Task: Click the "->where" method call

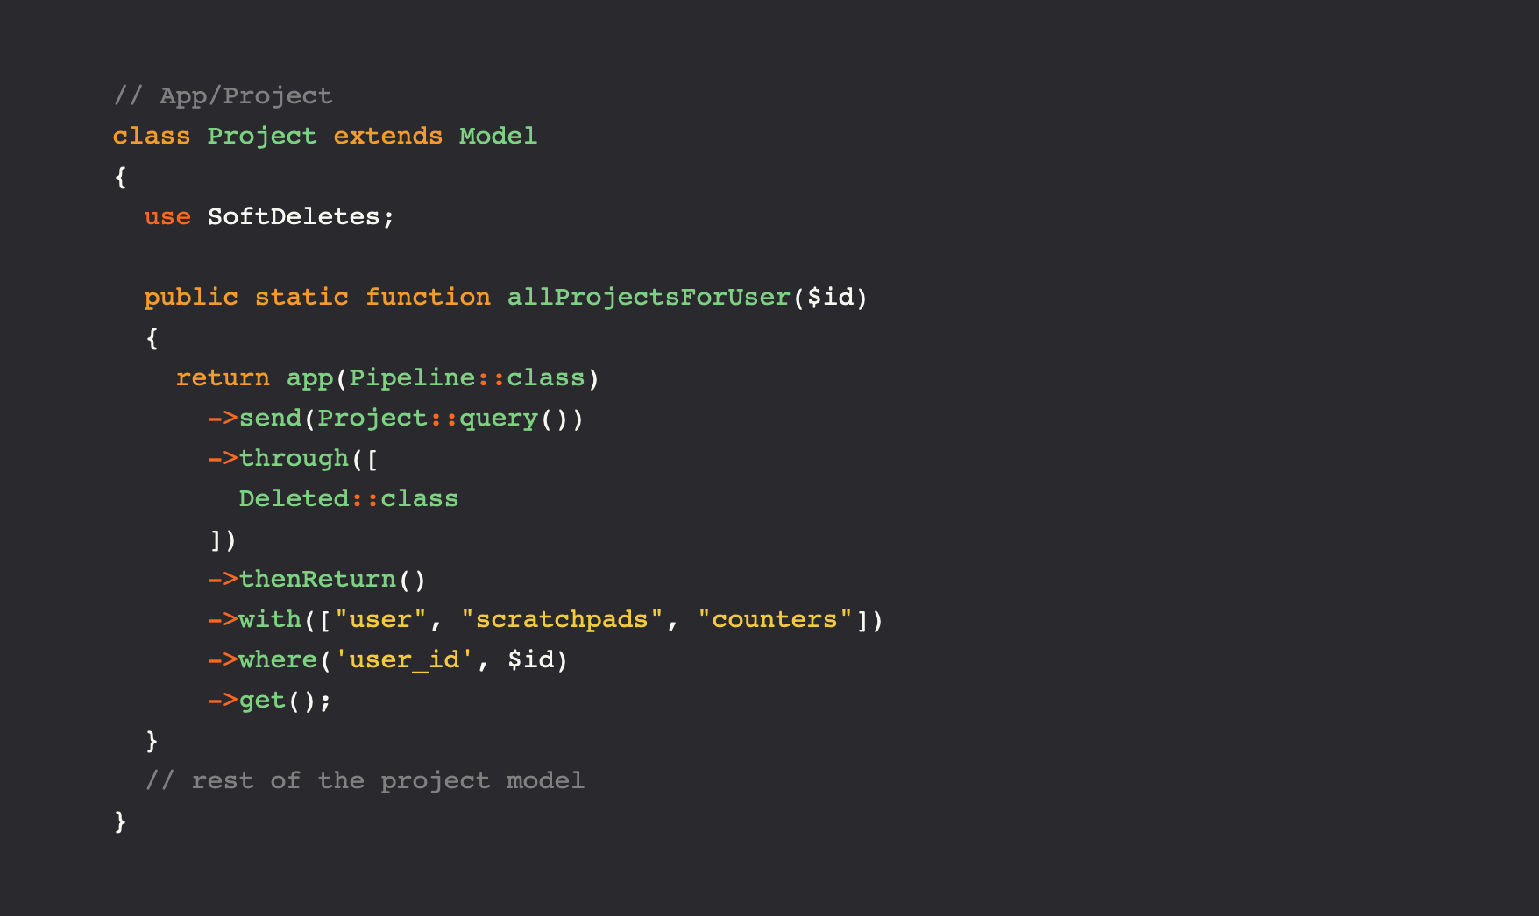Action: pos(262,659)
